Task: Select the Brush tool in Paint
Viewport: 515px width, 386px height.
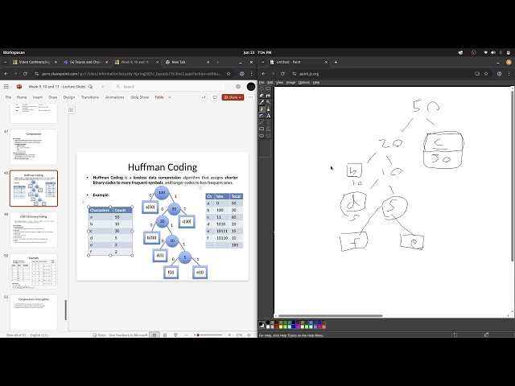Action: coord(268,109)
